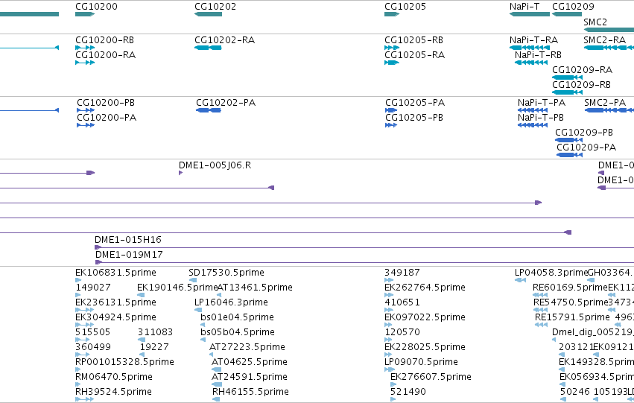Select EST RE15791.5prime

coord(542,325)
